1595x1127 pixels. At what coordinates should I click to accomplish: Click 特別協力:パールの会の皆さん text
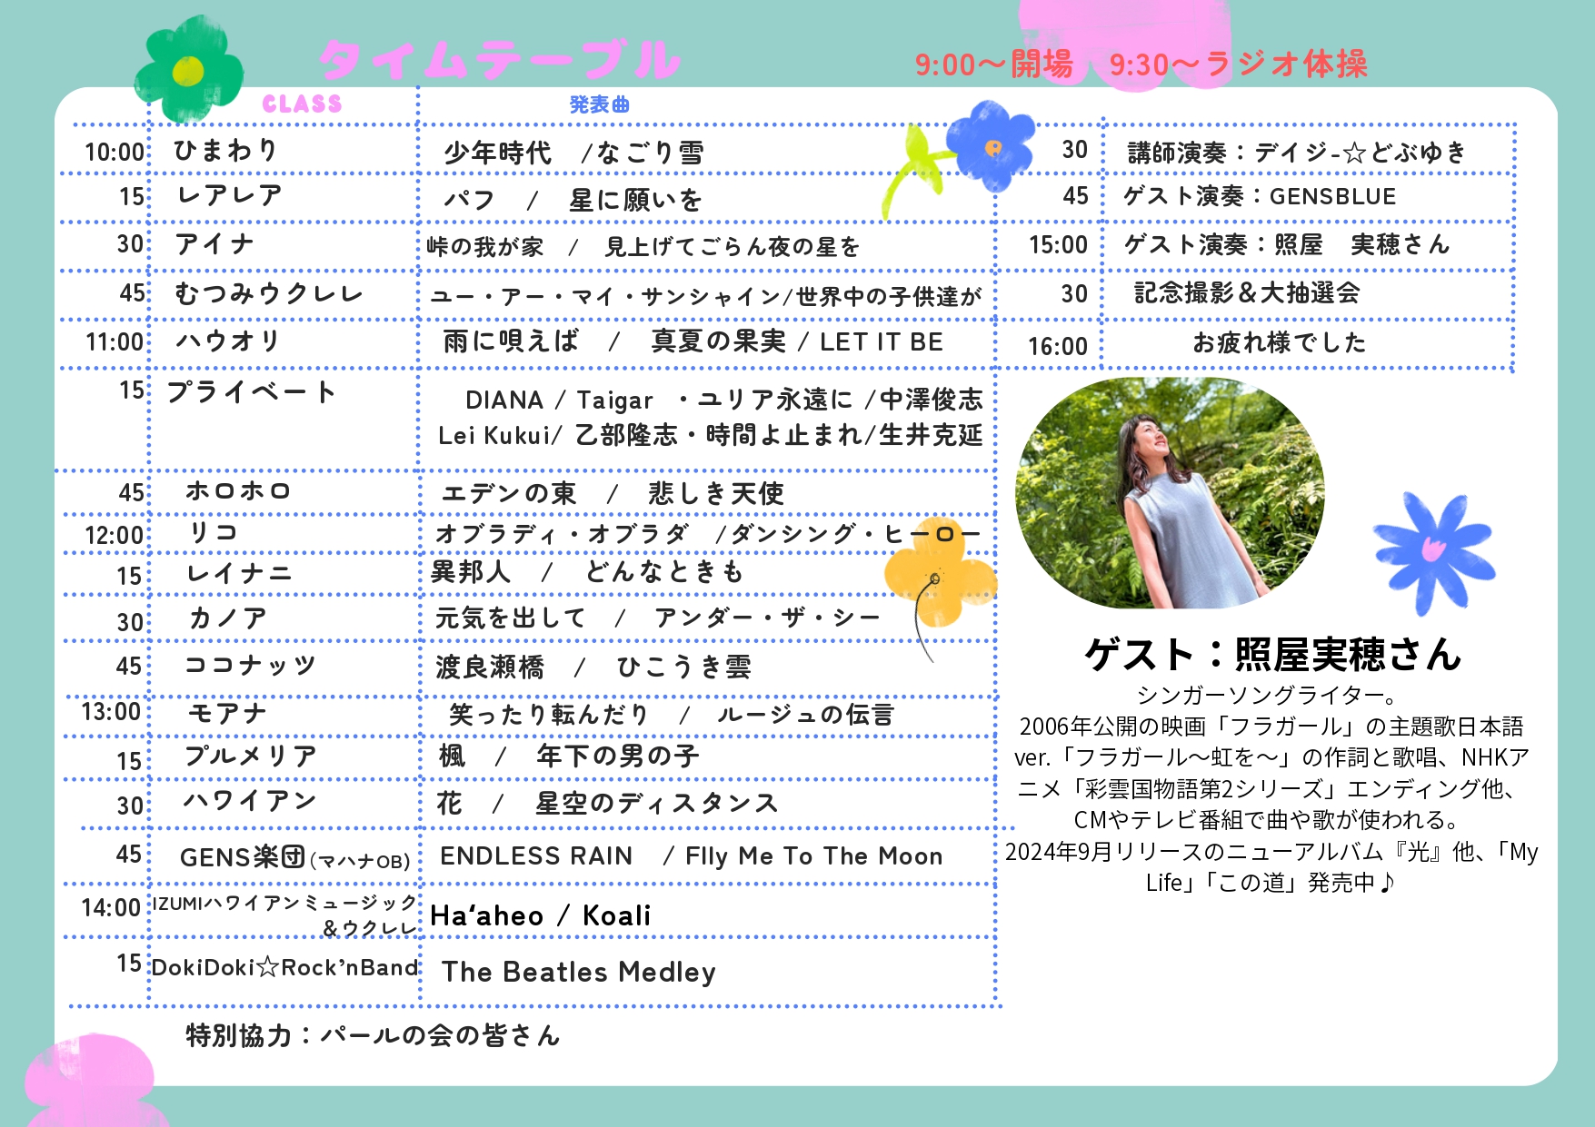[x=373, y=1035]
